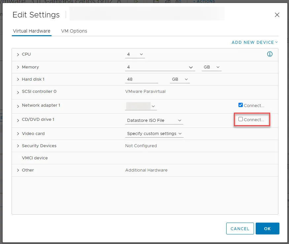Close the Edit Settings dialog

(277, 15)
